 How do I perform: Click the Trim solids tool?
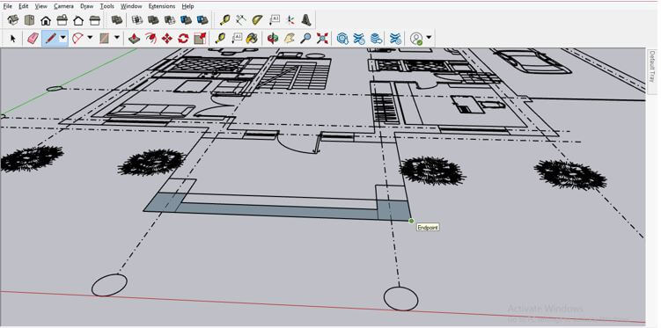[x=202, y=20]
